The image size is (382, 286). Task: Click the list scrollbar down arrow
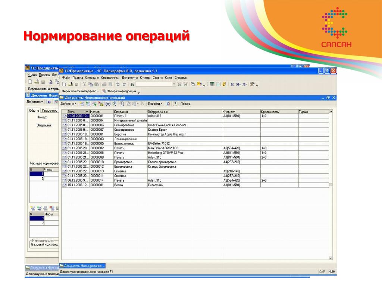coord(331,258)
